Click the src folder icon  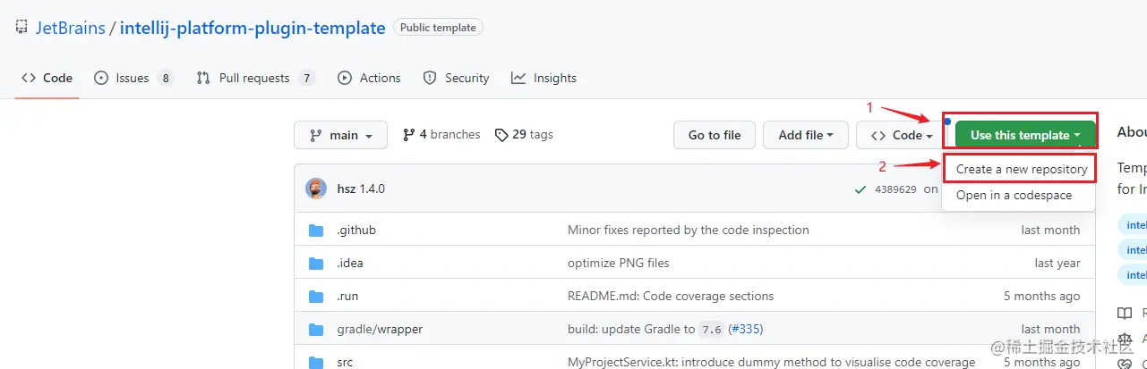tap(316, 362)
